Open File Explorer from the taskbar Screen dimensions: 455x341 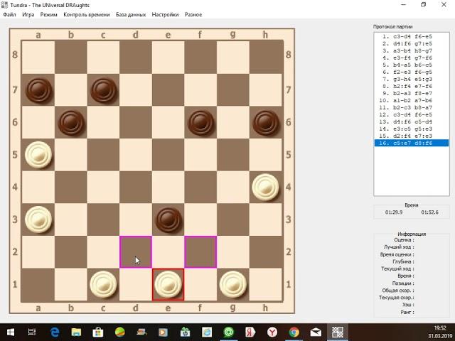[76, 332]
